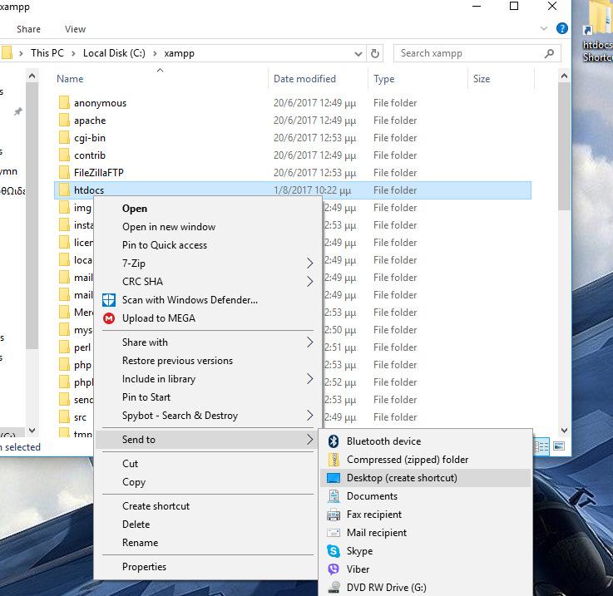Screen dimensions: 613x596
Task: Expand the Share with submenu arrow
Action: (309, 342)
